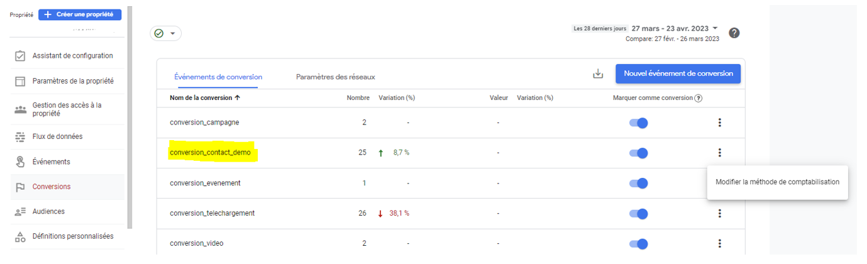This screenshot has height=264, width=867.
Task: Select Modifier la méthode de comptabilisation menu item
Action: tap(777, 182)
